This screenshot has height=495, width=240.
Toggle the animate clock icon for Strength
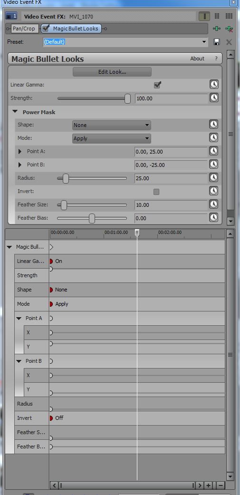(x=214, y=98)
